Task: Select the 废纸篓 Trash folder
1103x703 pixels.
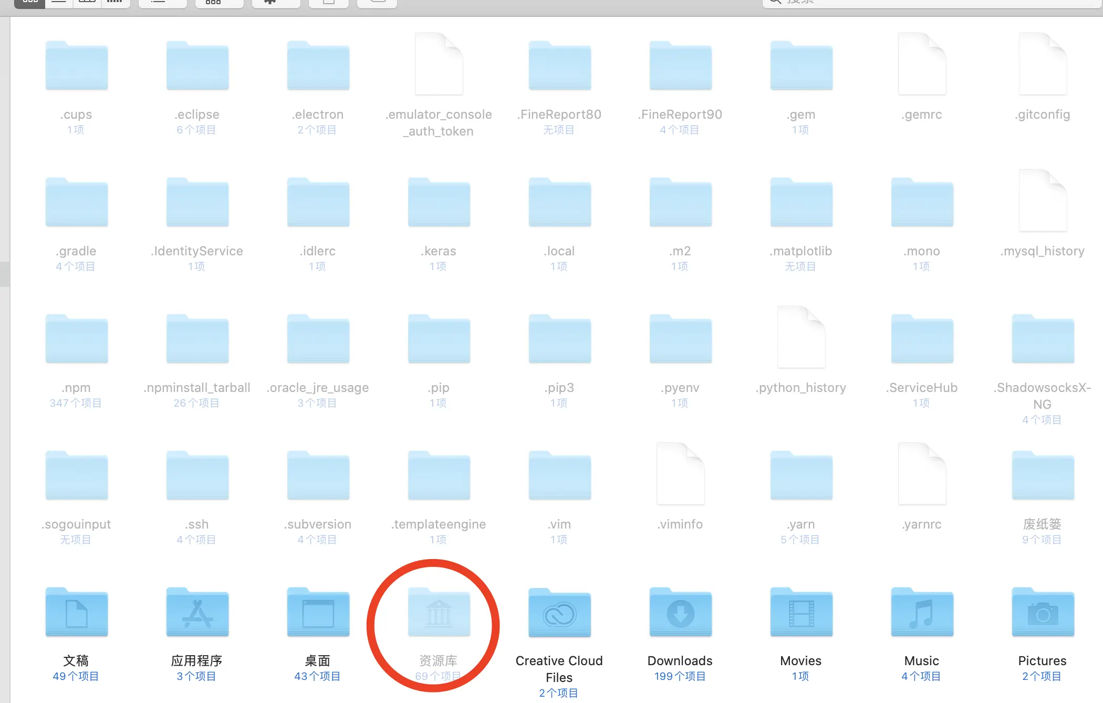Action: [1043, 475]
